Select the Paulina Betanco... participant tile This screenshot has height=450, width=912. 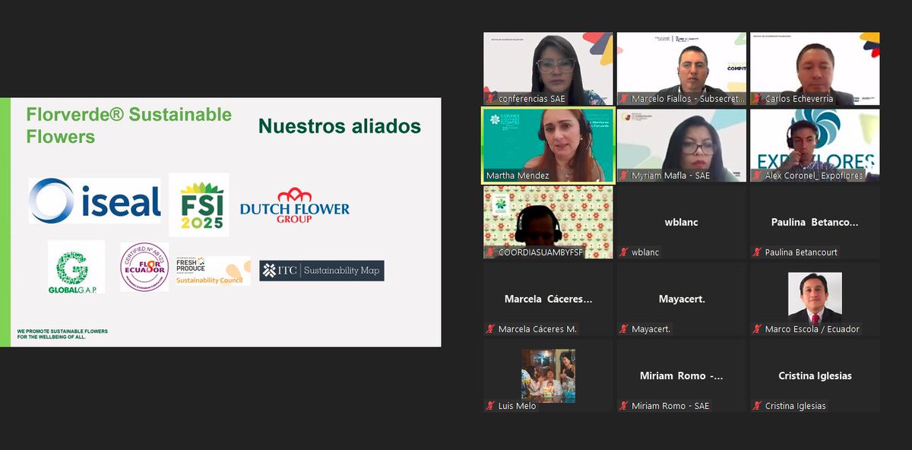point(815,222)
